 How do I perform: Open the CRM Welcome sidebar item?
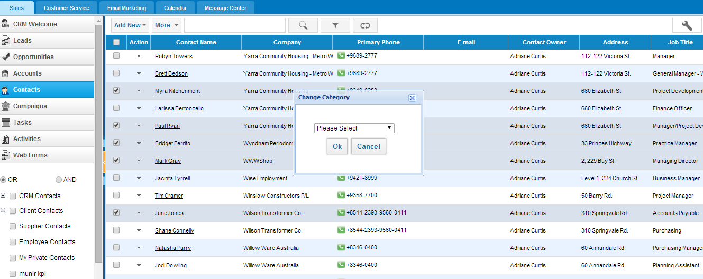coord(47,24)
